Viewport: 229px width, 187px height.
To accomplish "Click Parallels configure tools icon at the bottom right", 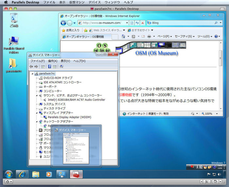I will [x=206, y=181].
